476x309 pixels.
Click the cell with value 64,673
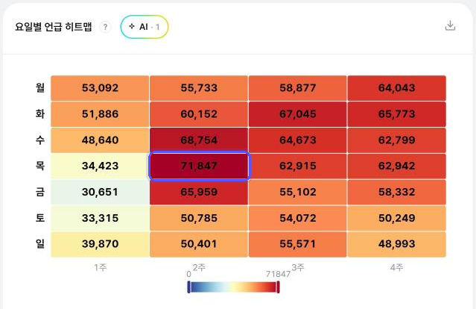click(298, 140)
